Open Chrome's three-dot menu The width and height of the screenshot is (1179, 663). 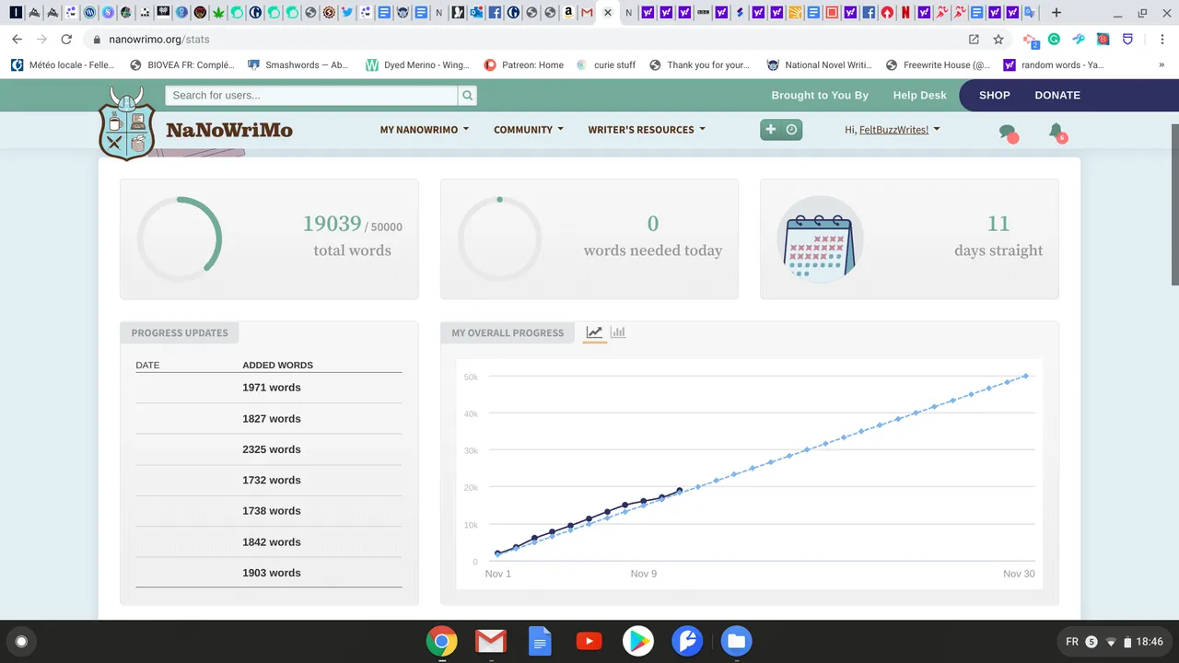click(1163, 40)
